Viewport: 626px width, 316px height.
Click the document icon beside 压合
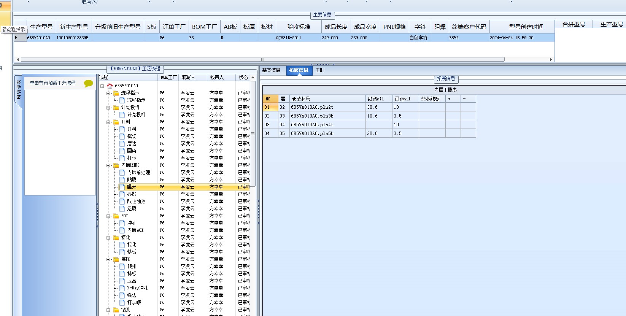pos(122,281)
